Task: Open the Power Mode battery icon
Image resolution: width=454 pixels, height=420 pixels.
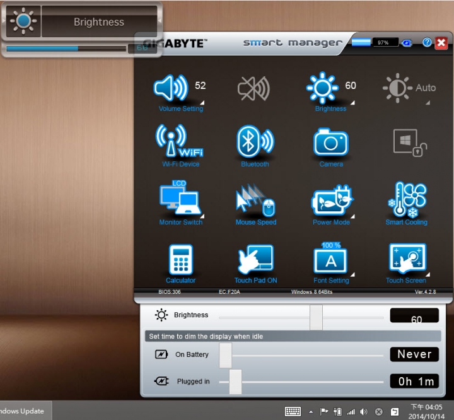Action: [x=332, y=200]
